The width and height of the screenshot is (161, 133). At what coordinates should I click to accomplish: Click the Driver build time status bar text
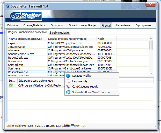pos(46,126)
